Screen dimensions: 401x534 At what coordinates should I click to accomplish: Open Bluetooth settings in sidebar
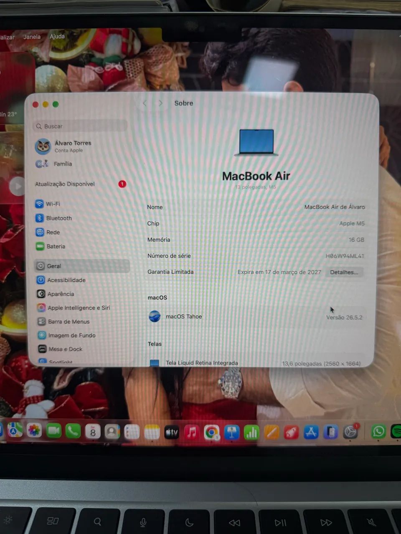click(x=53, y=218)
